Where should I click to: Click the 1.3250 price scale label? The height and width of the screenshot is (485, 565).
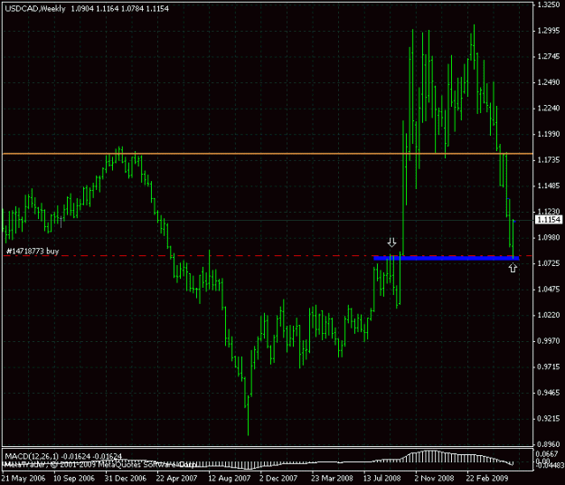[549, 5]
